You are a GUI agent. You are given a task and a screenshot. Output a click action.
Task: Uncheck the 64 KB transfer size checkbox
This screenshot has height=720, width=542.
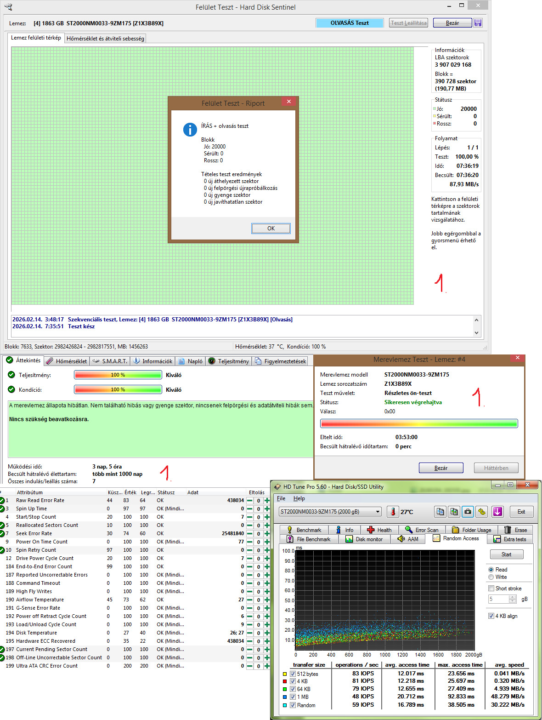coord(293,689)
